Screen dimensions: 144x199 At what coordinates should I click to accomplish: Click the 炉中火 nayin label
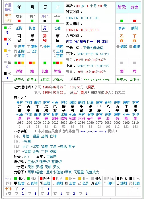tap(19, 80)
